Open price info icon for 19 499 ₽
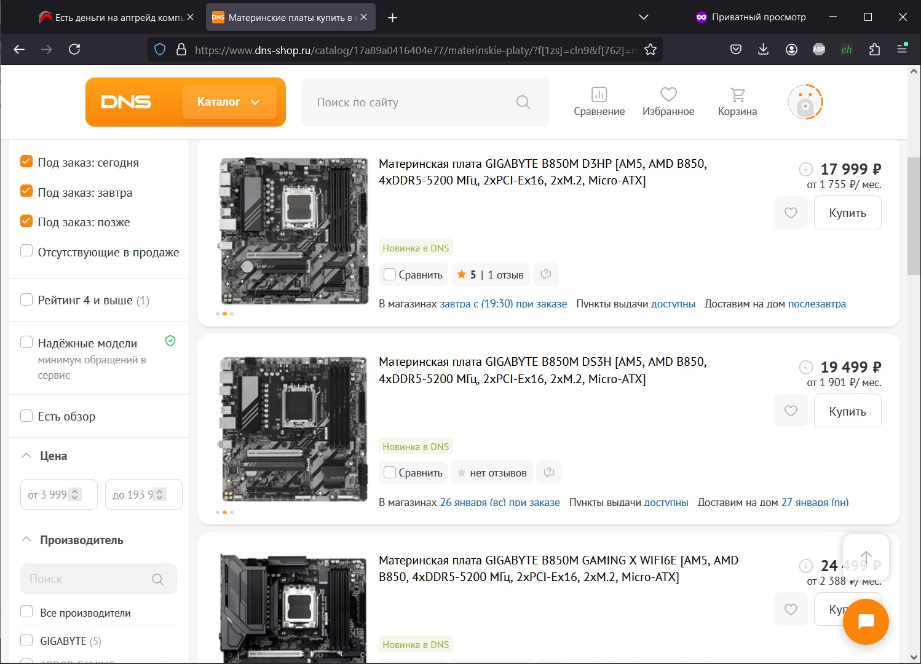Viewport: 921px width, 664px height. 805,367
